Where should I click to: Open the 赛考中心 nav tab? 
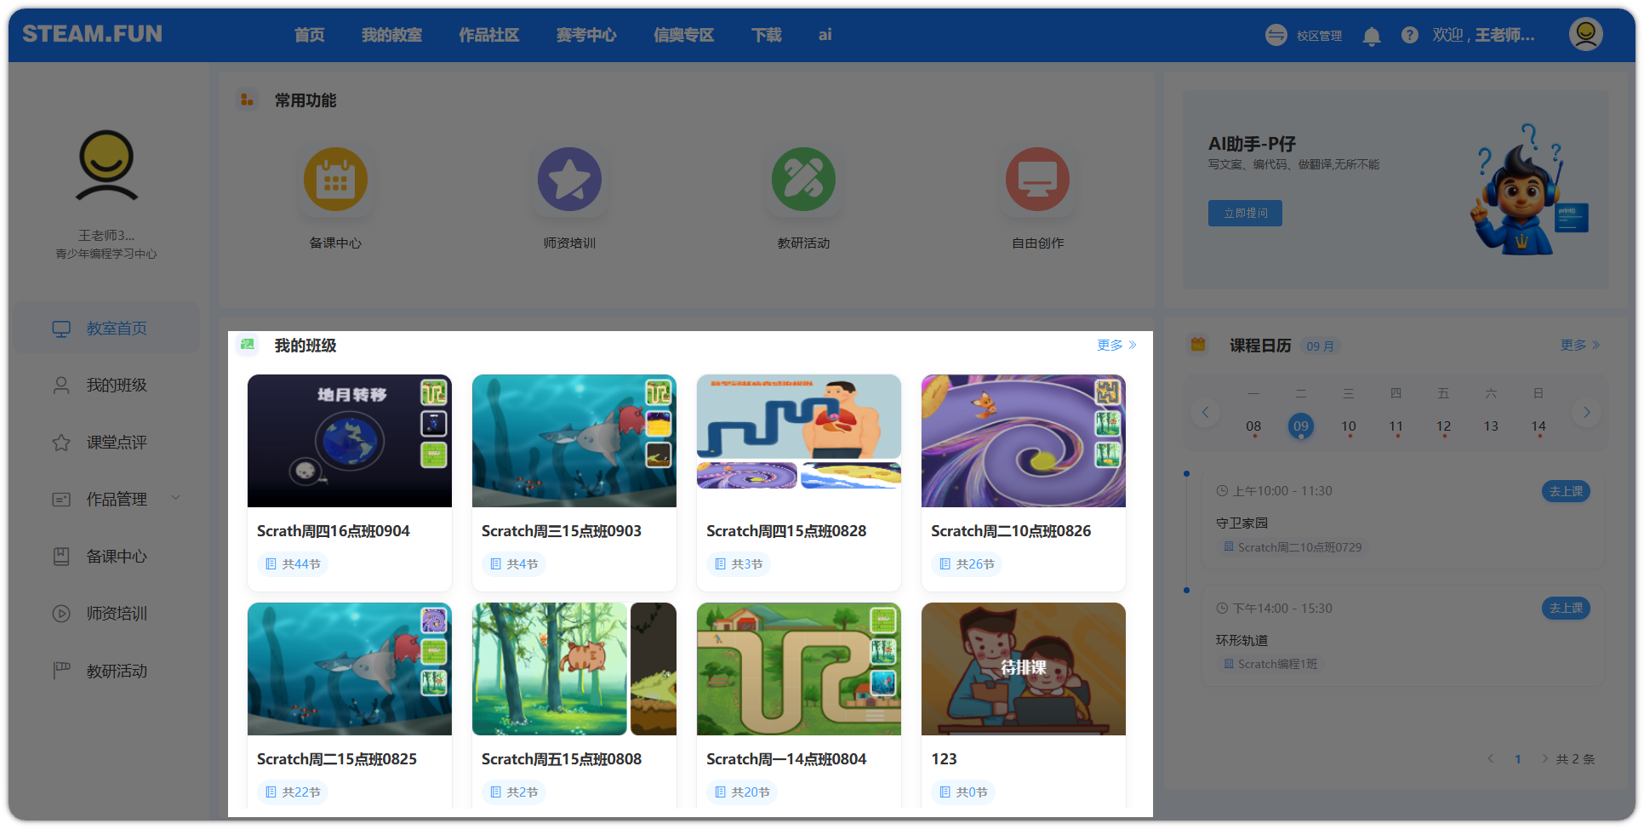tap(586, 35)
